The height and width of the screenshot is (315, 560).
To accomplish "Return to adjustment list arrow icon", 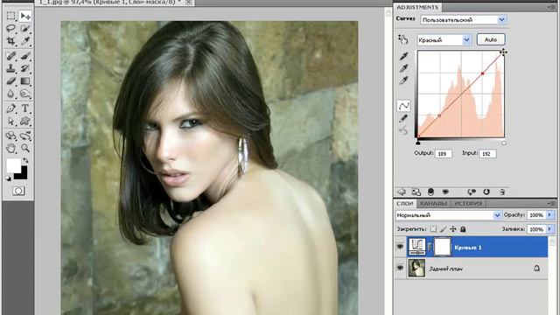I will 402,192.
